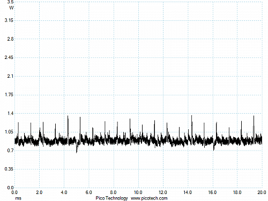Click the waveform's lowest dip near 5.0 ms
This screenshot has width=268, height=201.
click(77, 151)
